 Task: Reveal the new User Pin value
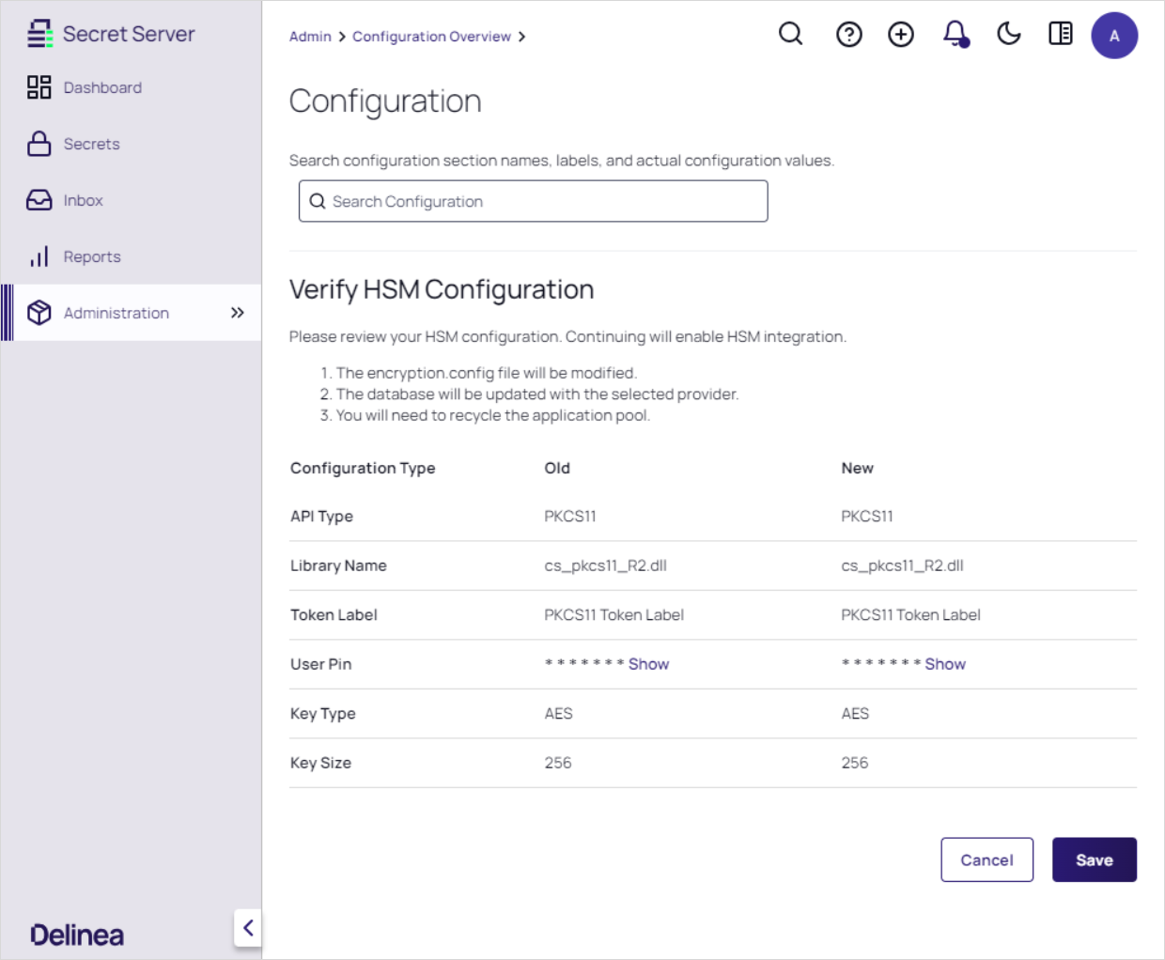944,664
